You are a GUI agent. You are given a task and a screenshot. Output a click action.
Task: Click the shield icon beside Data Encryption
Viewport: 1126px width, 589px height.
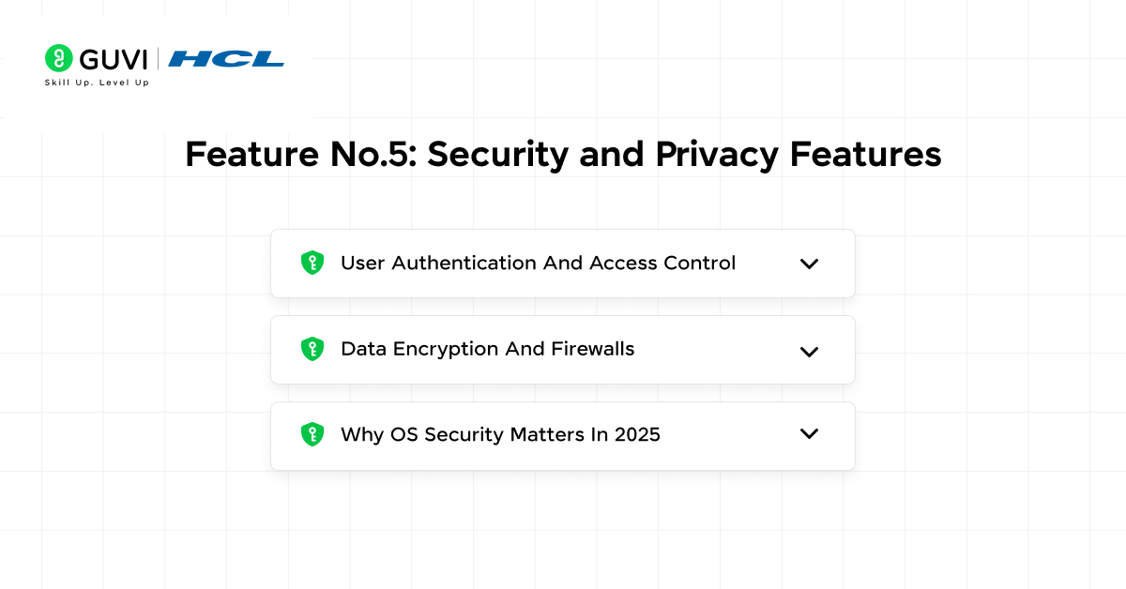312,350
